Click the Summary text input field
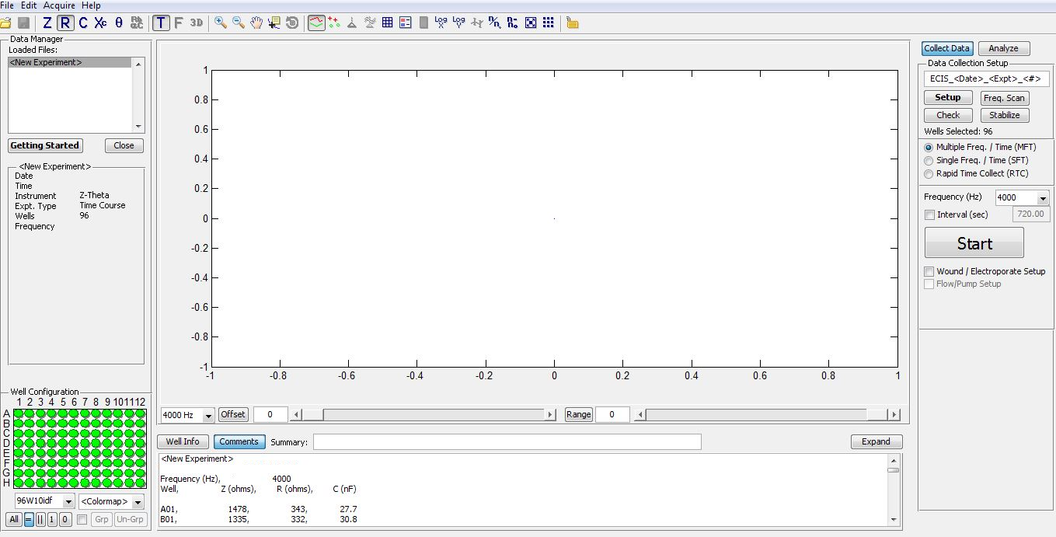1056x537 pixels. [x=507, y=442]
